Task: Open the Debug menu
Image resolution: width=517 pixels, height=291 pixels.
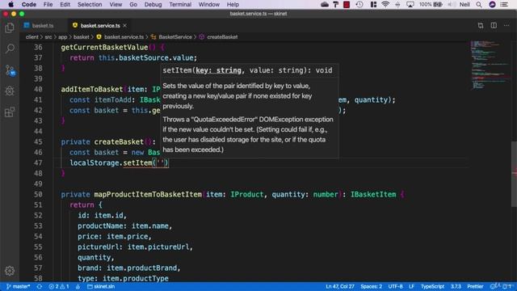Action: 153,4
